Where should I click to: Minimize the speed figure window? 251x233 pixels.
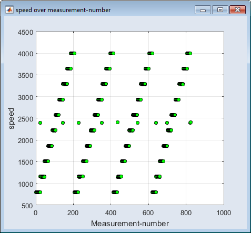pyautogui.click(x=203, y=9)
